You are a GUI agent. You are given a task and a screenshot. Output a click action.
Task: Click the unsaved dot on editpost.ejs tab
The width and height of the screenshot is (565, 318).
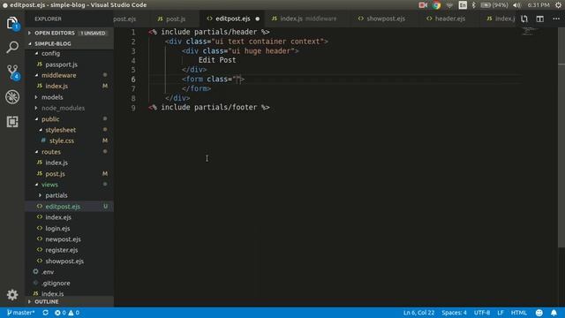coord(257,19)
